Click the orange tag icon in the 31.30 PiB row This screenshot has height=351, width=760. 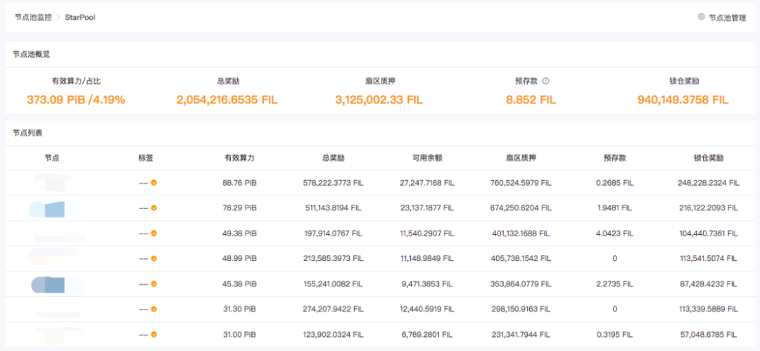coord(153,309)
